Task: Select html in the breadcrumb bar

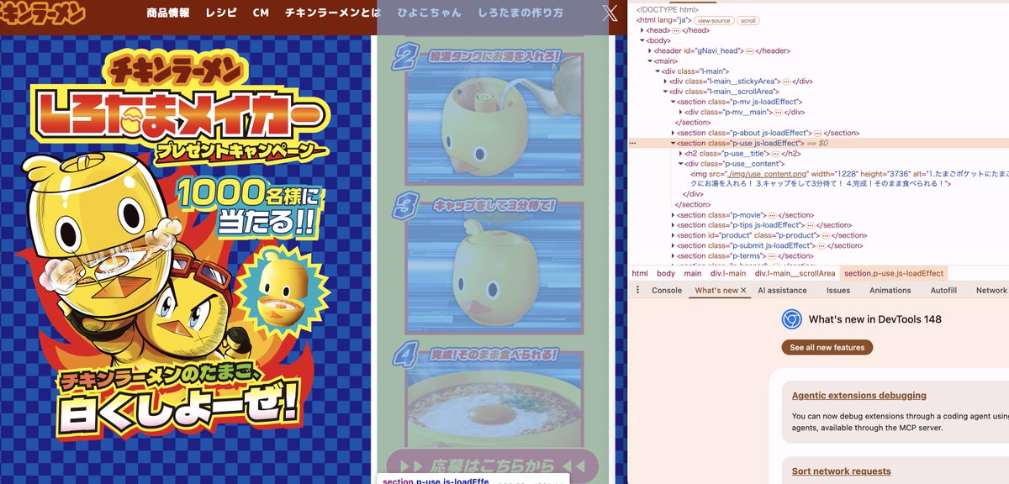Action: pos(640,273)
